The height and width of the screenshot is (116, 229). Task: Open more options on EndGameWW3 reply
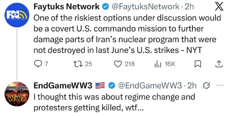coord(219,85)
